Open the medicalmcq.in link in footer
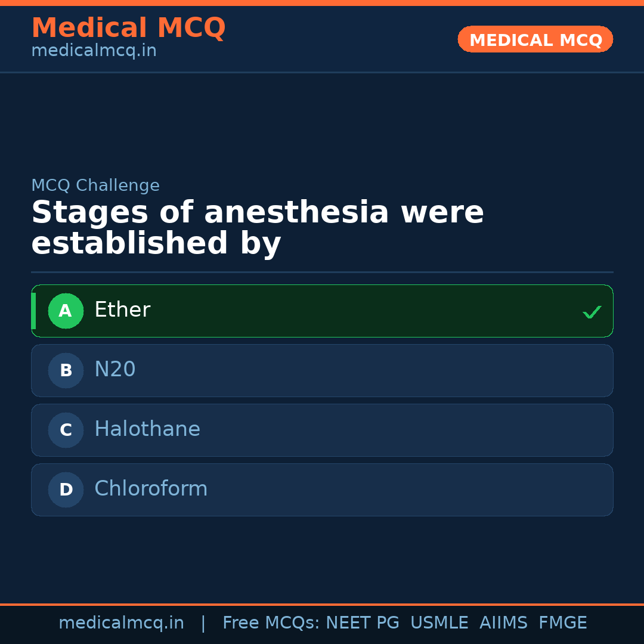The height and width of the screenshot is (644, 644). click(x=122, y=622)
